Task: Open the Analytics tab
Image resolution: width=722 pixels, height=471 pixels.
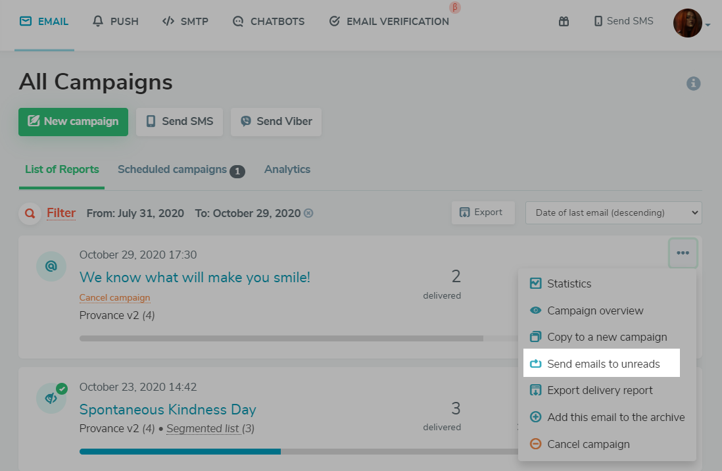Action: tap(287, 170)
